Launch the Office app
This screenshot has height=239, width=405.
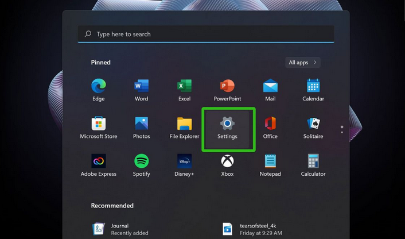pos(270,128)
